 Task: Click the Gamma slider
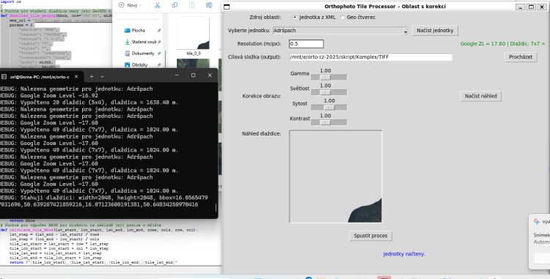pyautogui.click(x=329, y=78)
